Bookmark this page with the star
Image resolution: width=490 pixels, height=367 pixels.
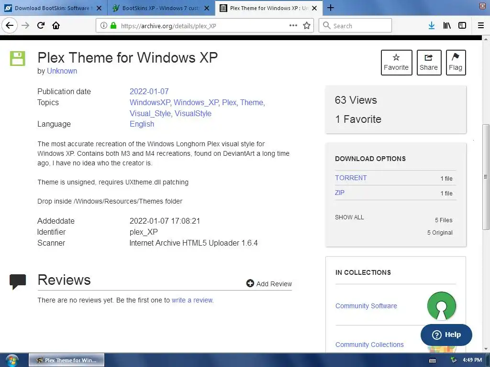307,26
